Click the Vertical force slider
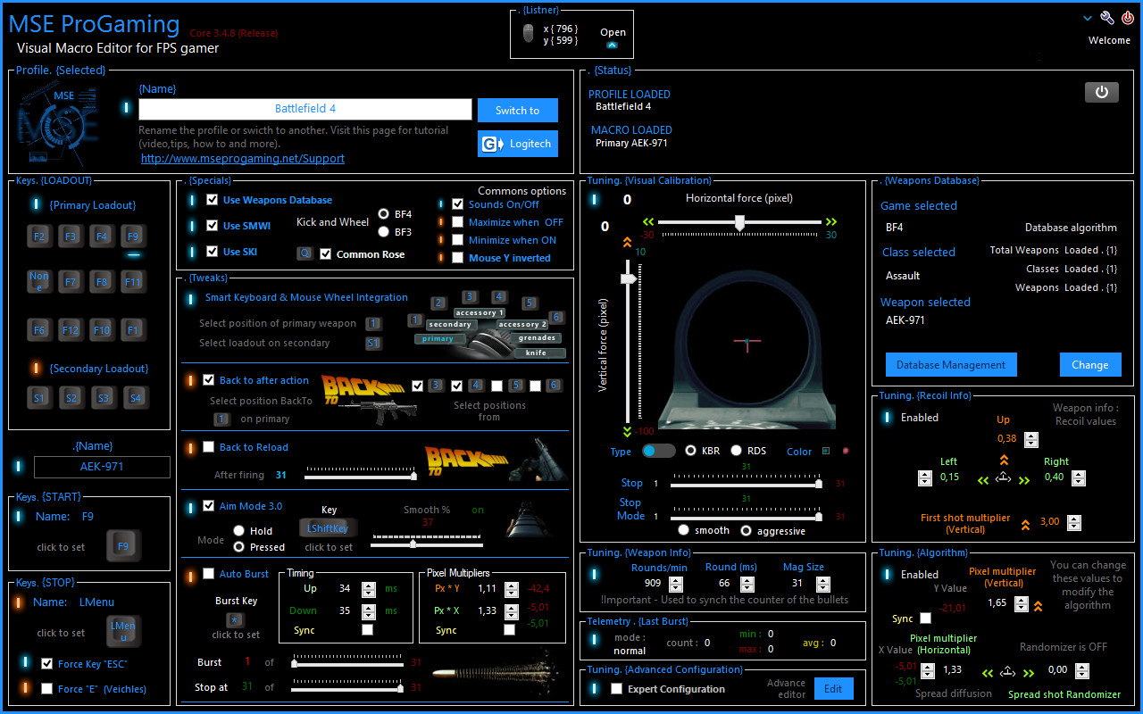Screen dimensions: 1143x714 click(x=629, y=342)
